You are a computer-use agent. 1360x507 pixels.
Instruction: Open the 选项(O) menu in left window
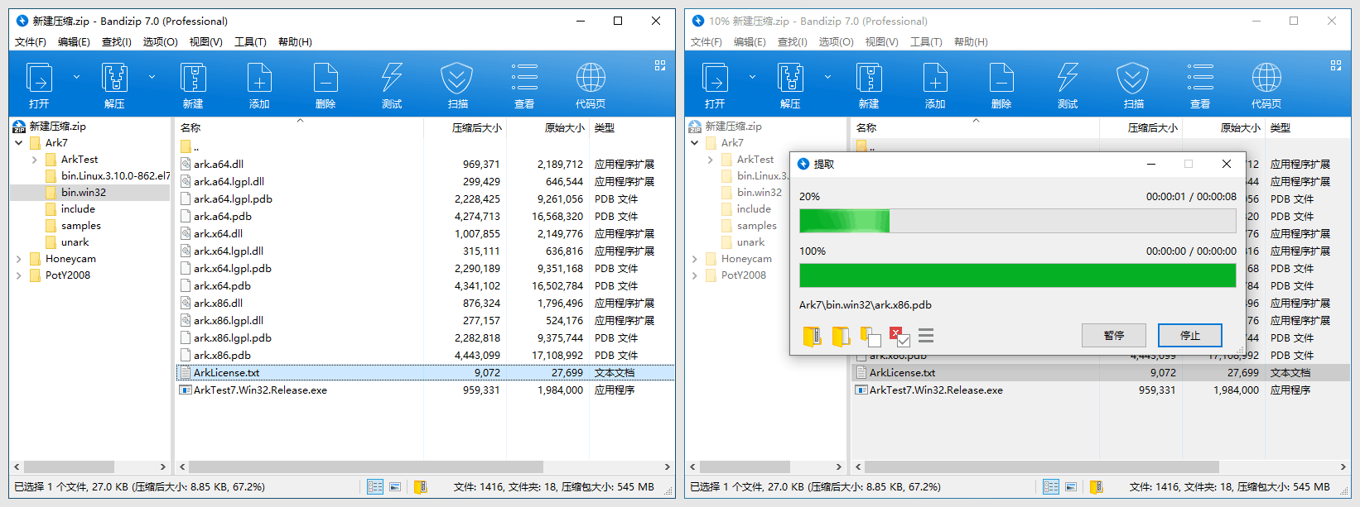[160, 42]
